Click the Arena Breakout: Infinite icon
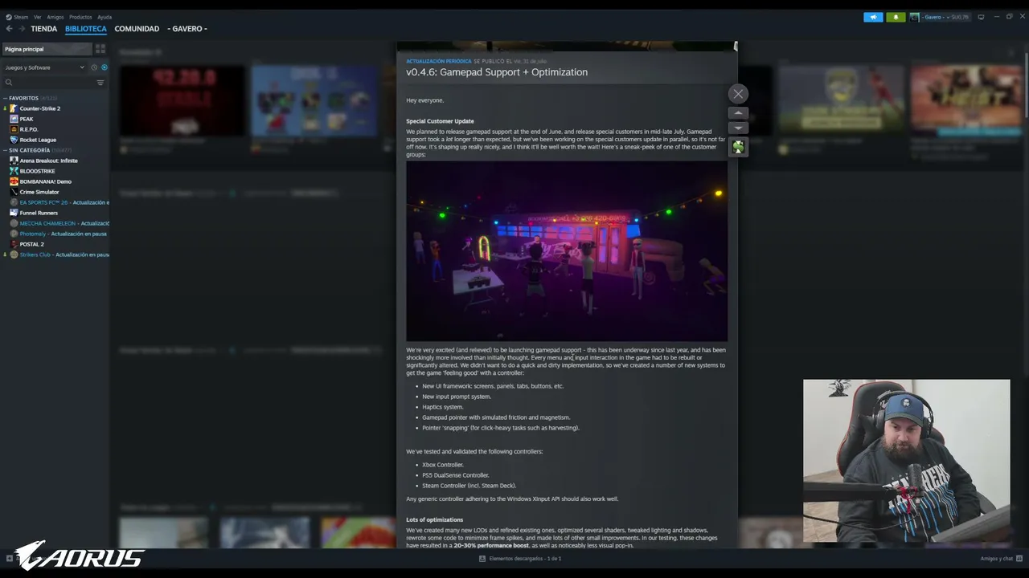Viewport: 1029px width, 578px height. pyautogui.click(x=14, y=161)
